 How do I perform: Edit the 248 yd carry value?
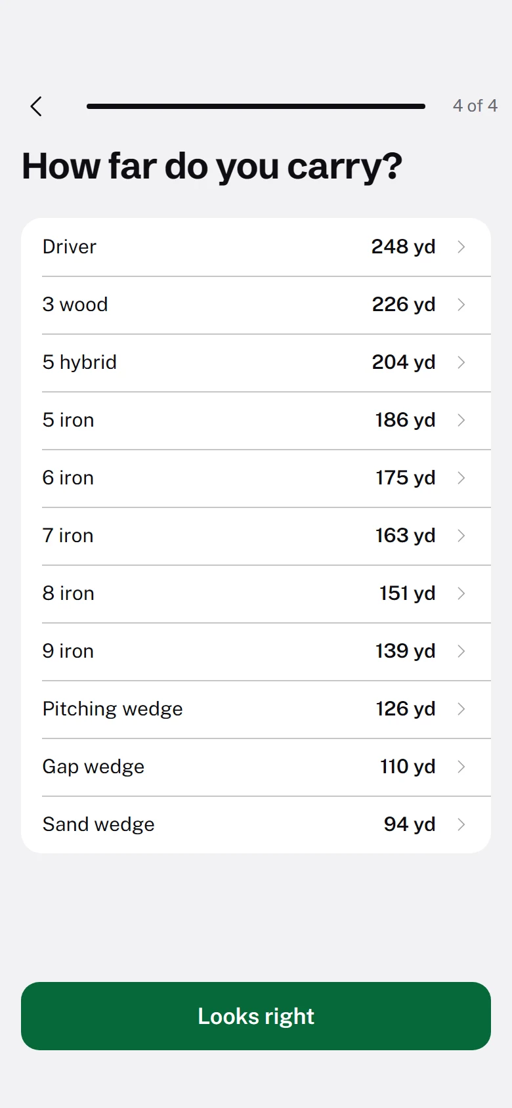tap(403, 247)
